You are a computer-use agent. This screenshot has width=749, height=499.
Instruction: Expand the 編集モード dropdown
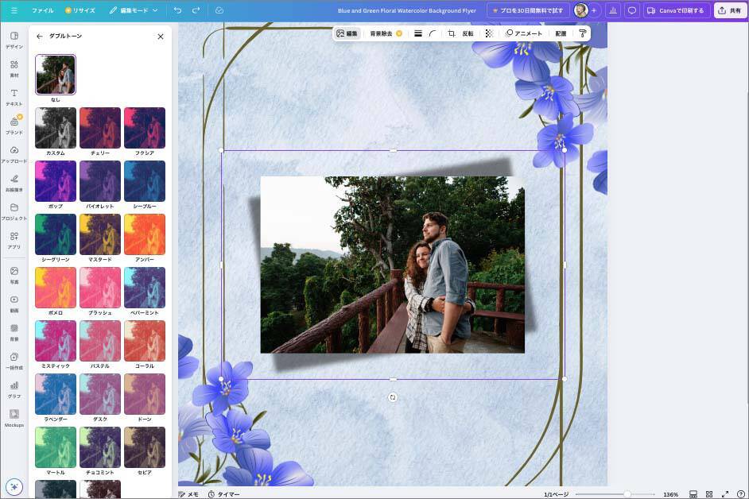(134, 10)
